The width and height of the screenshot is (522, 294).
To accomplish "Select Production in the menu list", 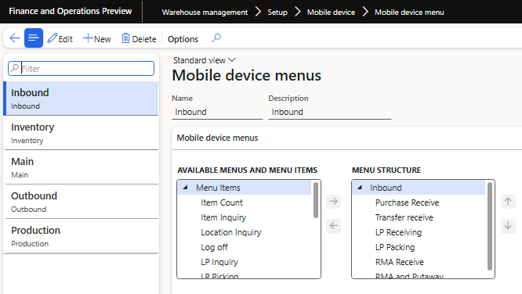I will click(x=81, y=236).
